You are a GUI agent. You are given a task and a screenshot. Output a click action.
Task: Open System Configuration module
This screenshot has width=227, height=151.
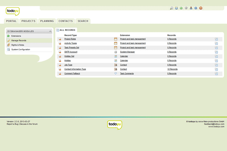tap(21, 49)
